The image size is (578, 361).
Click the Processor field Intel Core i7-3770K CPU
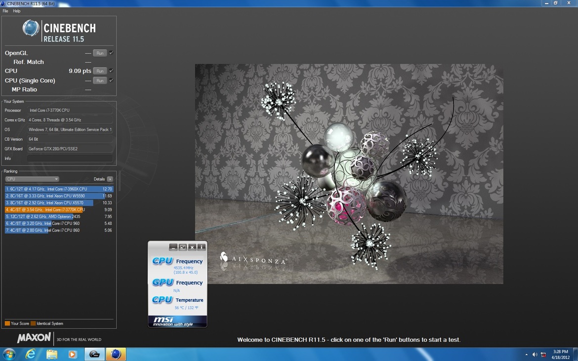[x=70, y=110]
